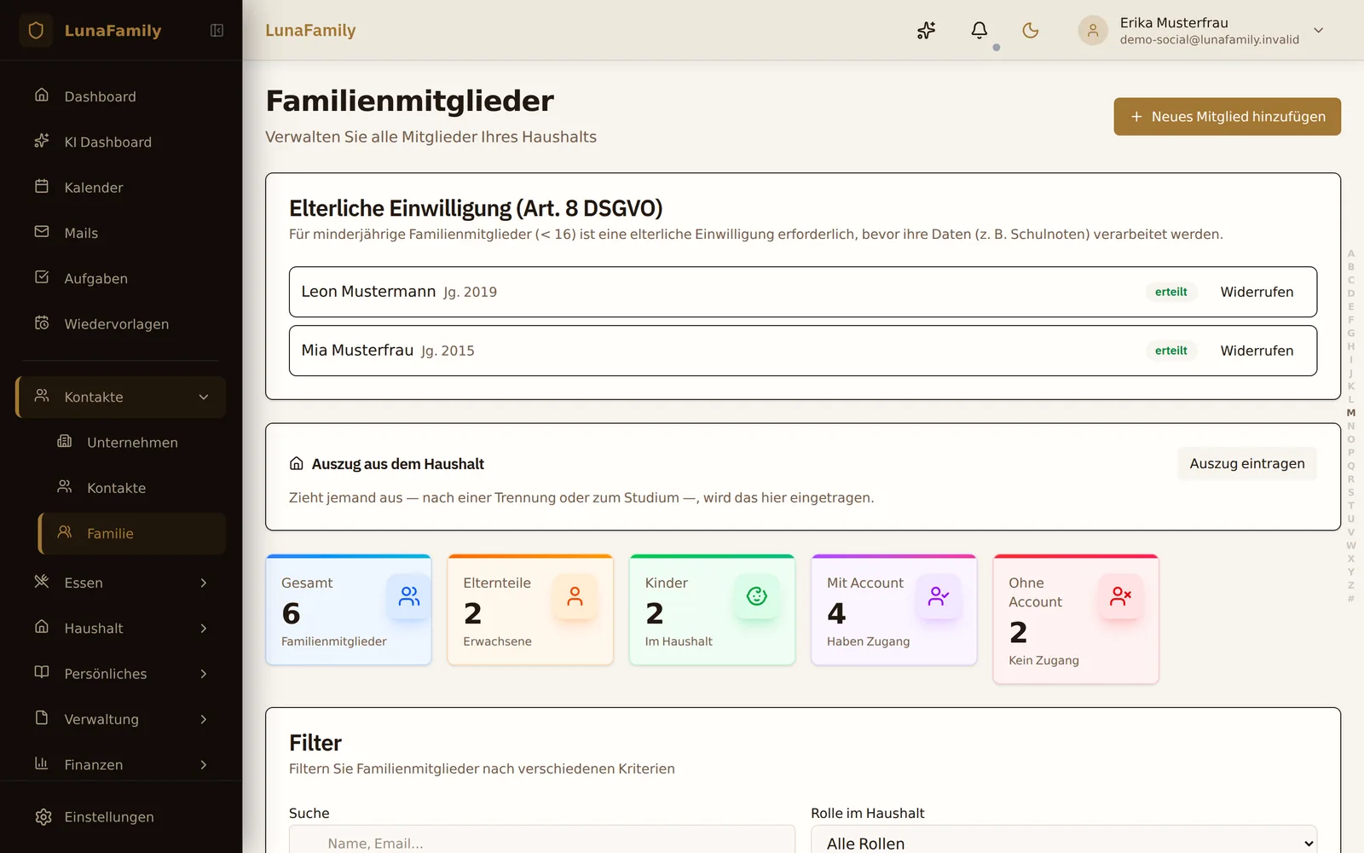1364x853 pixels.
Task: Revoke consent for Leon Mustermann
Action: pyautogui.click(x=1257, y=292)
